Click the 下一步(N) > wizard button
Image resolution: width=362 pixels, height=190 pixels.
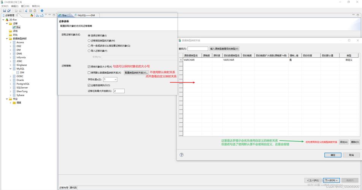(x=331, y=180)
